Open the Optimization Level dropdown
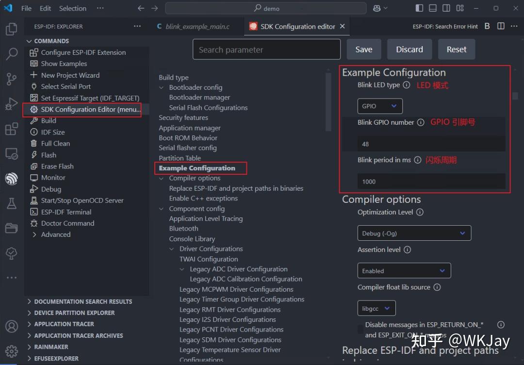 [414, 233]
